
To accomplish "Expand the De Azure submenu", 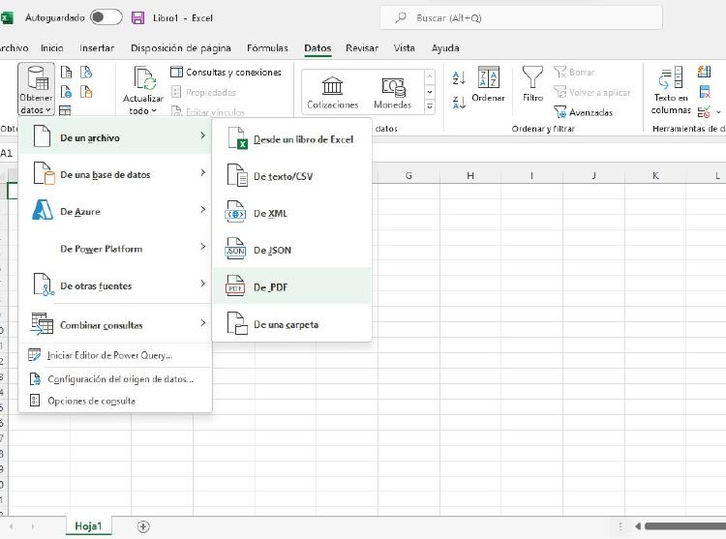I will point(115,211).
